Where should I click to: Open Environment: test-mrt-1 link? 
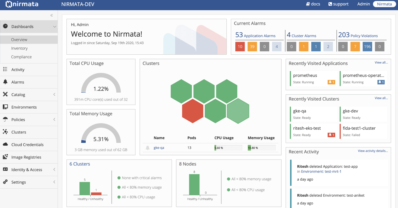click(321, 171)
